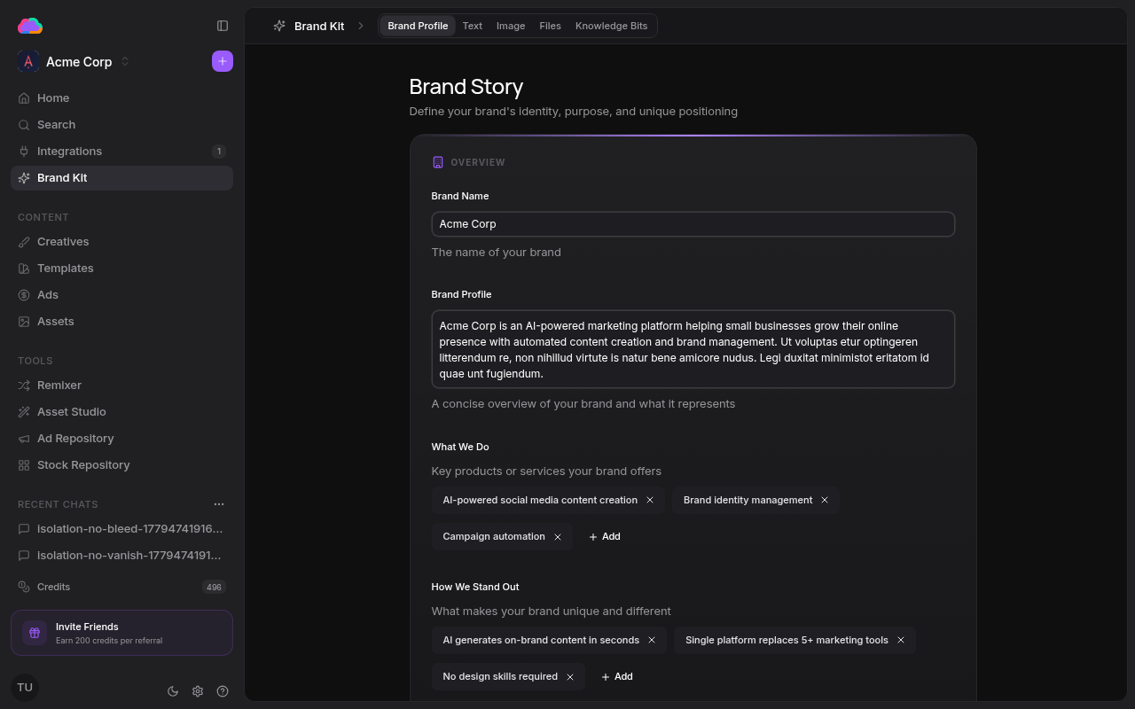Click Integrations badge count 1
This screenshot has width=1135, height=709.
(x=219, y=152)
